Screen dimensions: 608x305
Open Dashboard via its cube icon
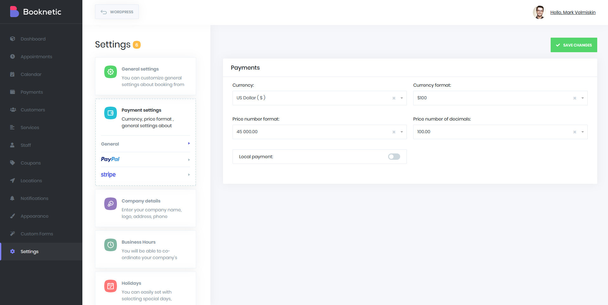click(x=12, y=39)
